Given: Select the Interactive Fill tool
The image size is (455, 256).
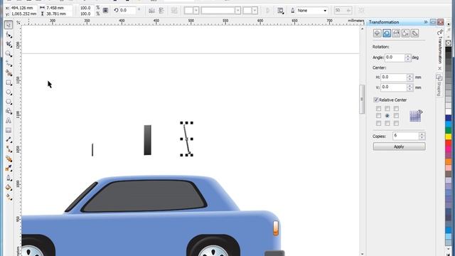Looking at the screenshot, I should pos(9,198).
